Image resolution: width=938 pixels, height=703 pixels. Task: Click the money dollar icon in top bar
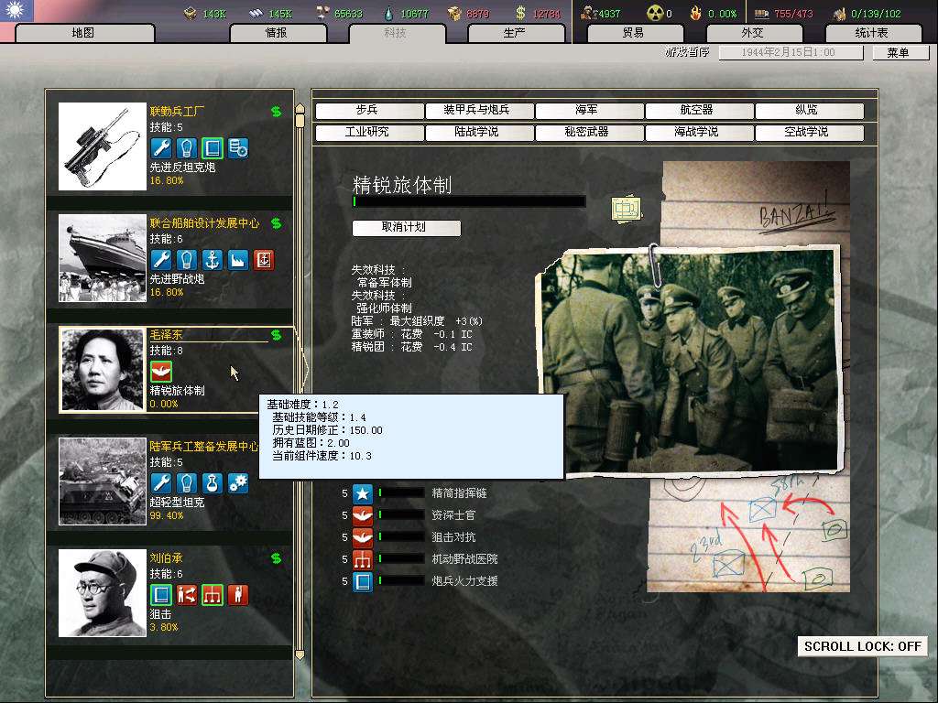[x=520, y=13]
